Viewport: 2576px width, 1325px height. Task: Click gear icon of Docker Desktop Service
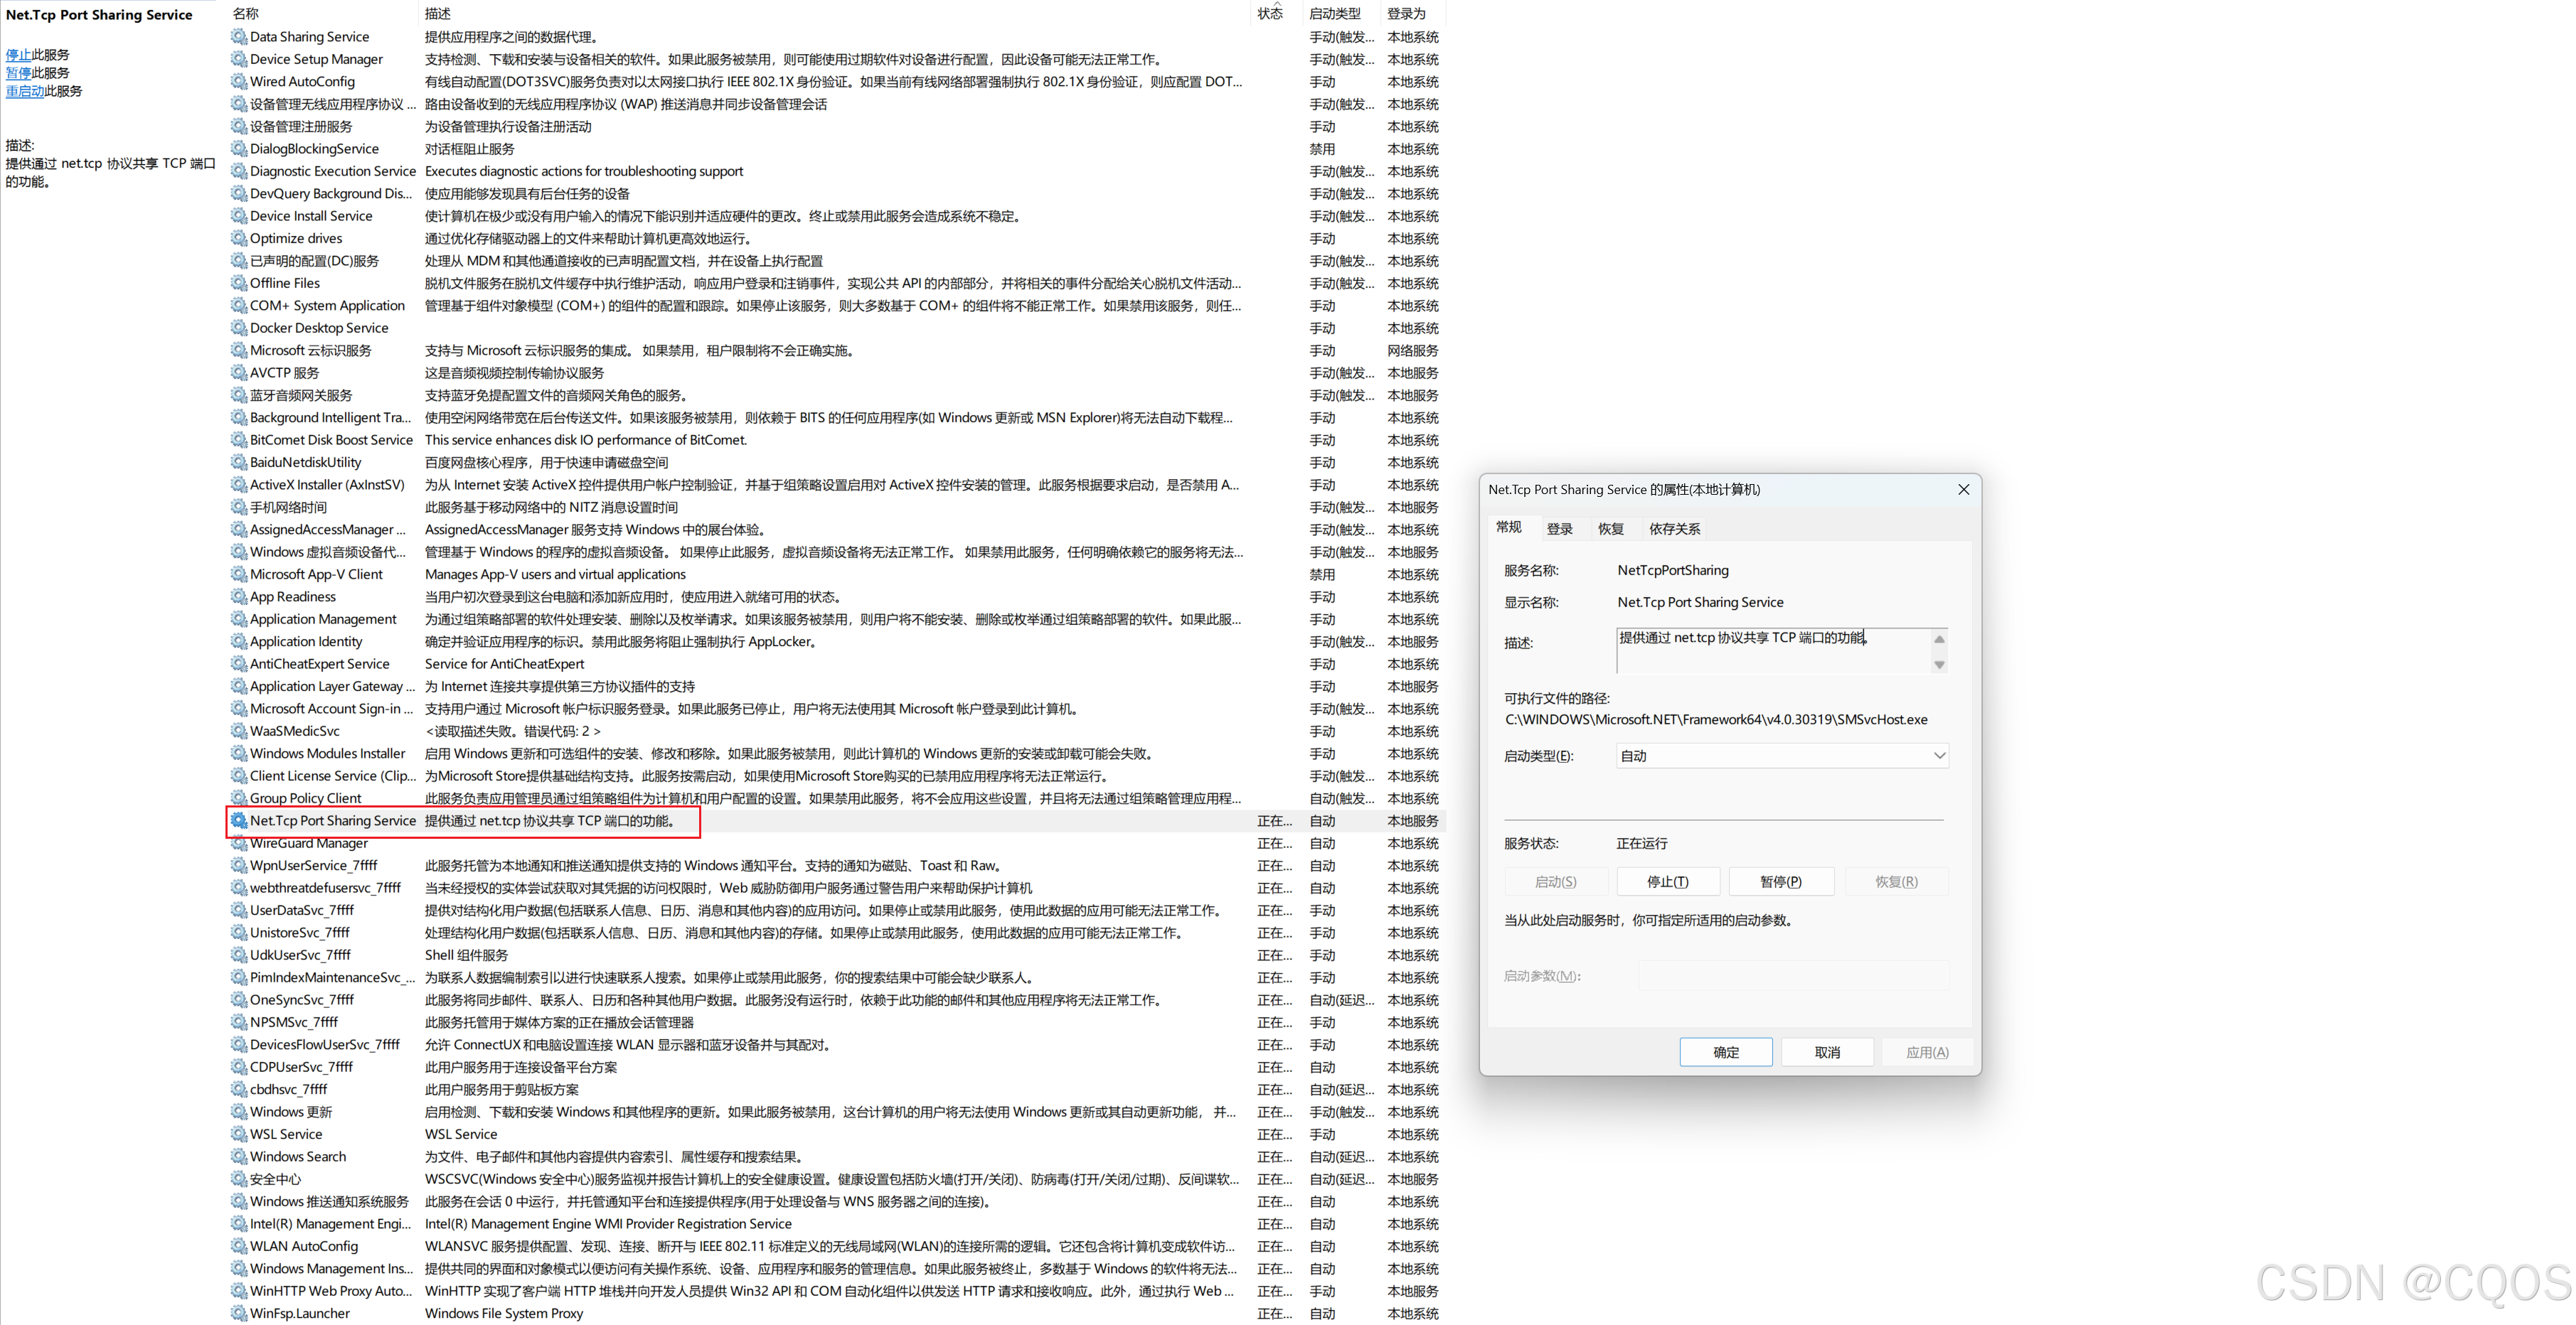coord(239,328)
